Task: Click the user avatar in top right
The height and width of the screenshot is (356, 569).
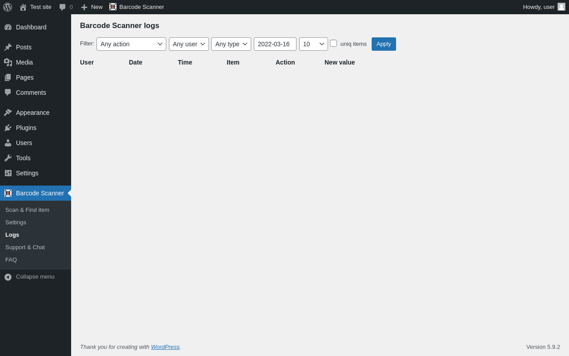Action: coord(561,7)
